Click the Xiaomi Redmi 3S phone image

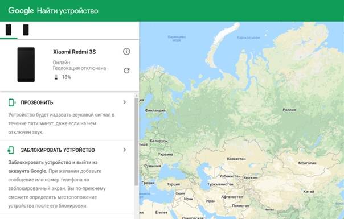26,64
